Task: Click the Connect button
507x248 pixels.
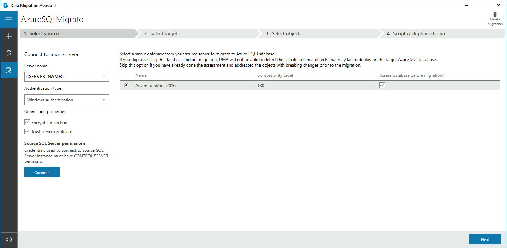Action: (42, 172)
